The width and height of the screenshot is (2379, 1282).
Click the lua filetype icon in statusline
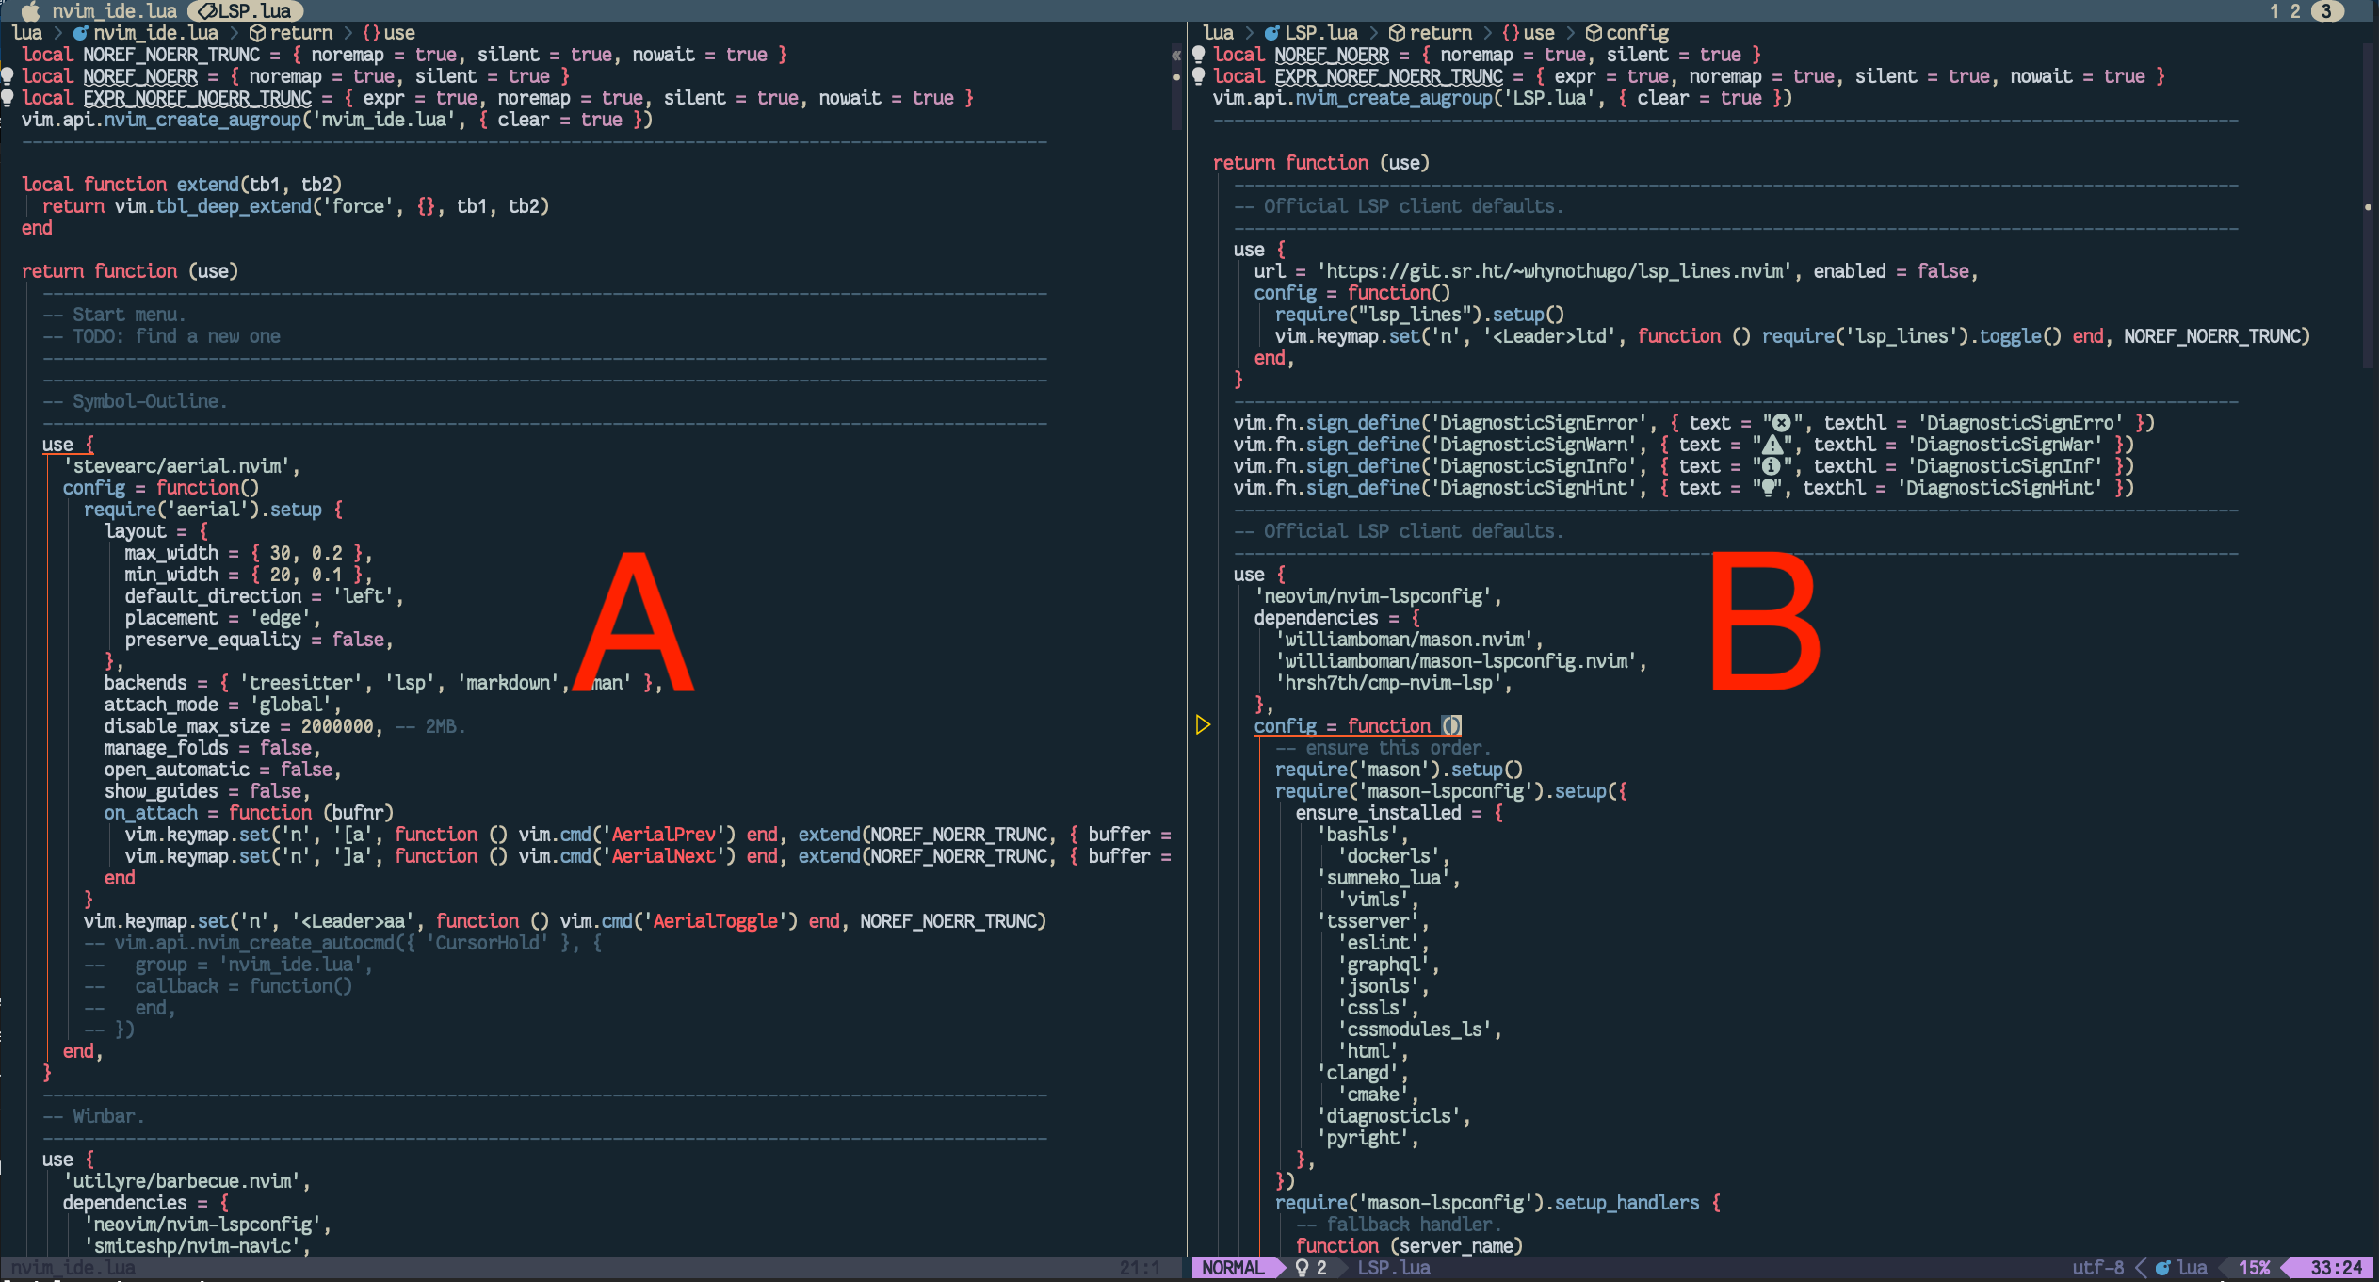[x=2163, y=1268]
